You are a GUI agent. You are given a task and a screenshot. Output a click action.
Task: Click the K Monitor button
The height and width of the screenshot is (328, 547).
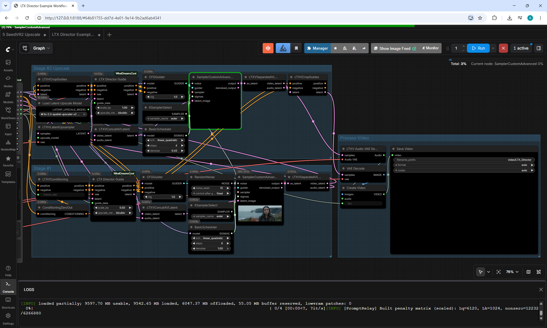pyautogui.click(x=430, y=48)
